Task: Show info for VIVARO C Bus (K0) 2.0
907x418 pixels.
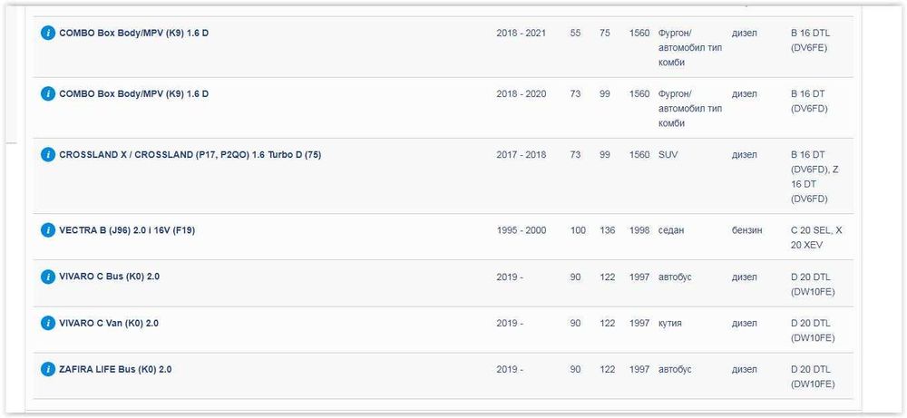Action: (x=48, y=277)
